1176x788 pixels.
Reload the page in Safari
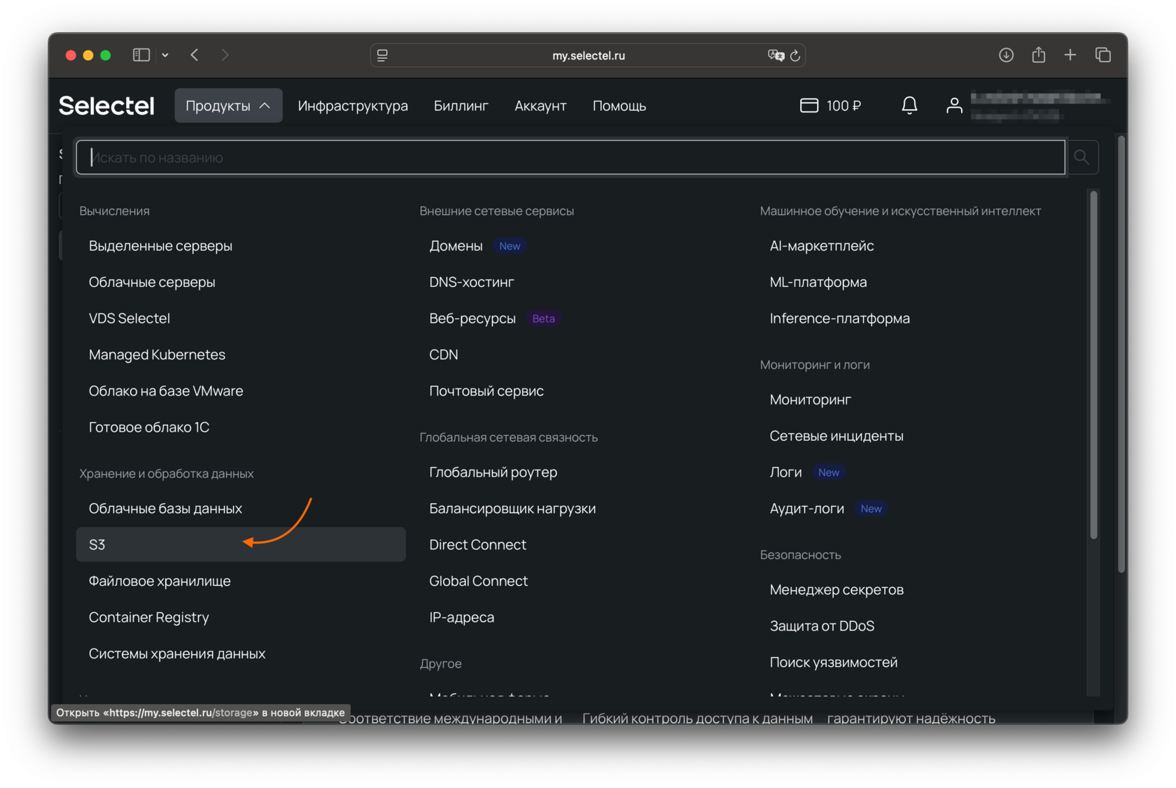pos(795,55)
